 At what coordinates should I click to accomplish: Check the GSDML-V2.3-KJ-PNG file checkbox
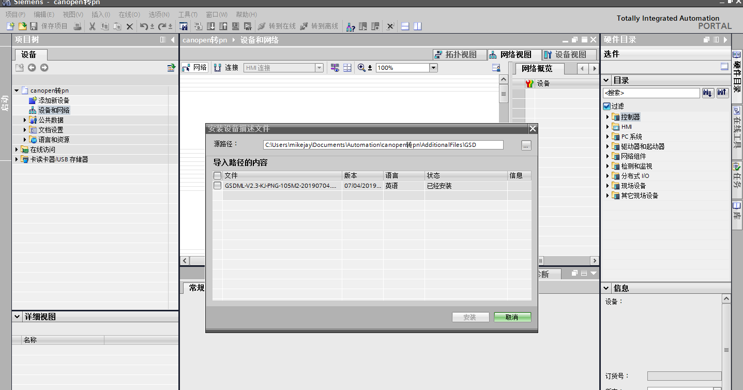coord(218,186)
